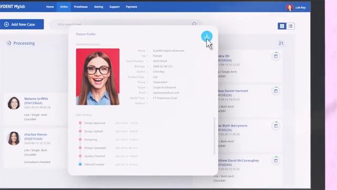Click the Patient Profile scrollbar

214,136
